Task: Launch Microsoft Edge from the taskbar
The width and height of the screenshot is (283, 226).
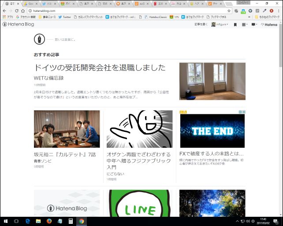Action: pos(28,221)
